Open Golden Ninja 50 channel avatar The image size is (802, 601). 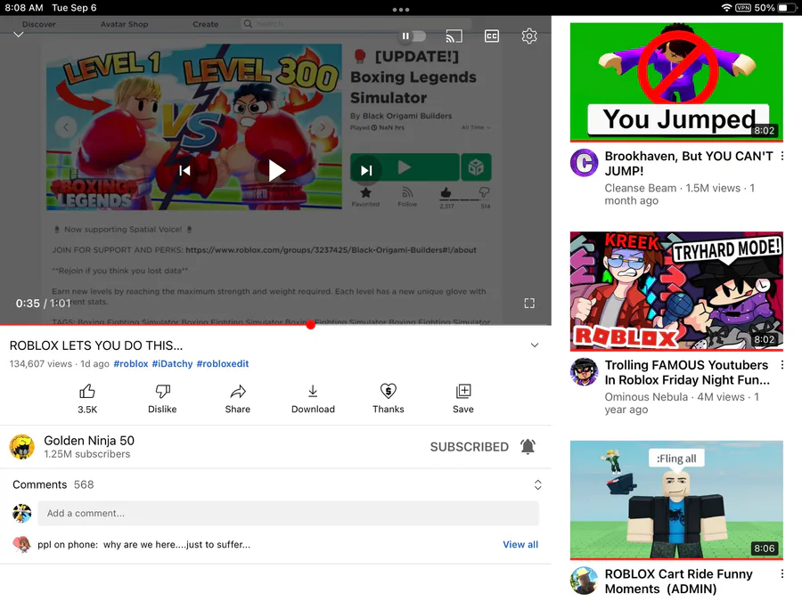22,447
